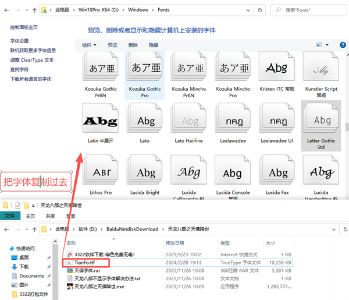Select the Lucida Handwriting font icon

321,170
